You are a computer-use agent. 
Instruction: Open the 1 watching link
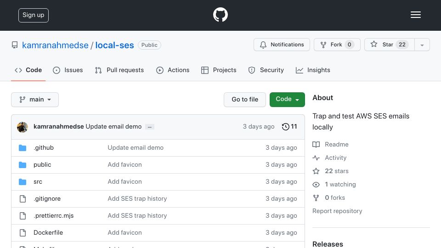tap(340, 185)
